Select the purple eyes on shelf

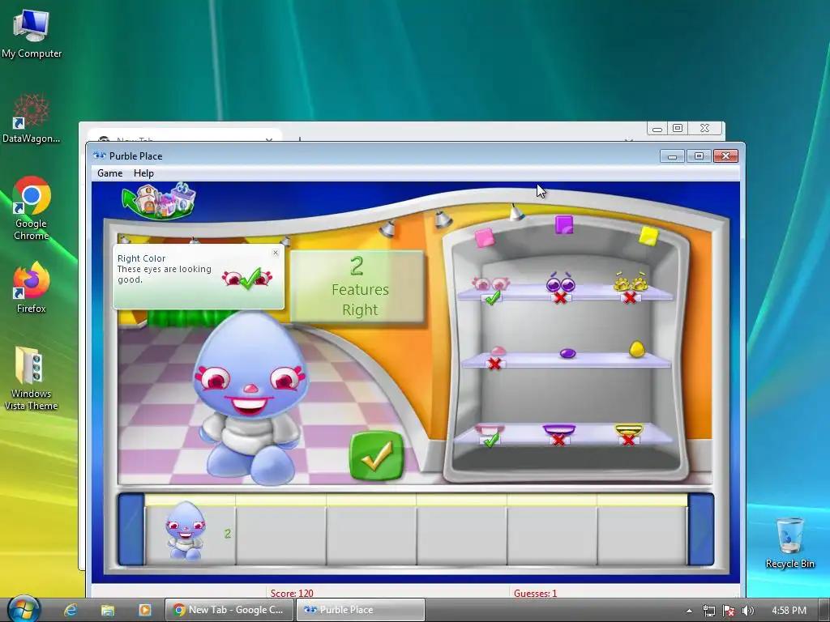561,283
